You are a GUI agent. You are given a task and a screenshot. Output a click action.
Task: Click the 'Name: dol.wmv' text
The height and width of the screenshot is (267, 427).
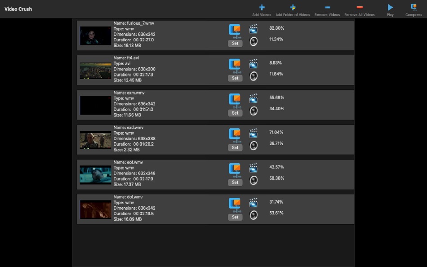point(128,197)
